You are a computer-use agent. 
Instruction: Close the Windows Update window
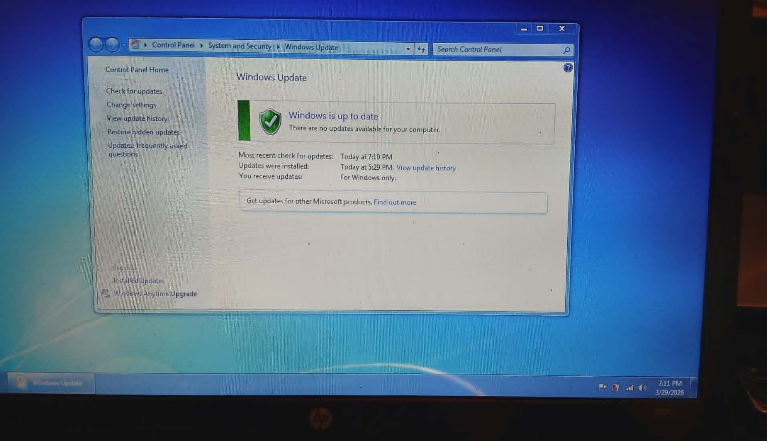pyautogui.click(x=562, y=29)
